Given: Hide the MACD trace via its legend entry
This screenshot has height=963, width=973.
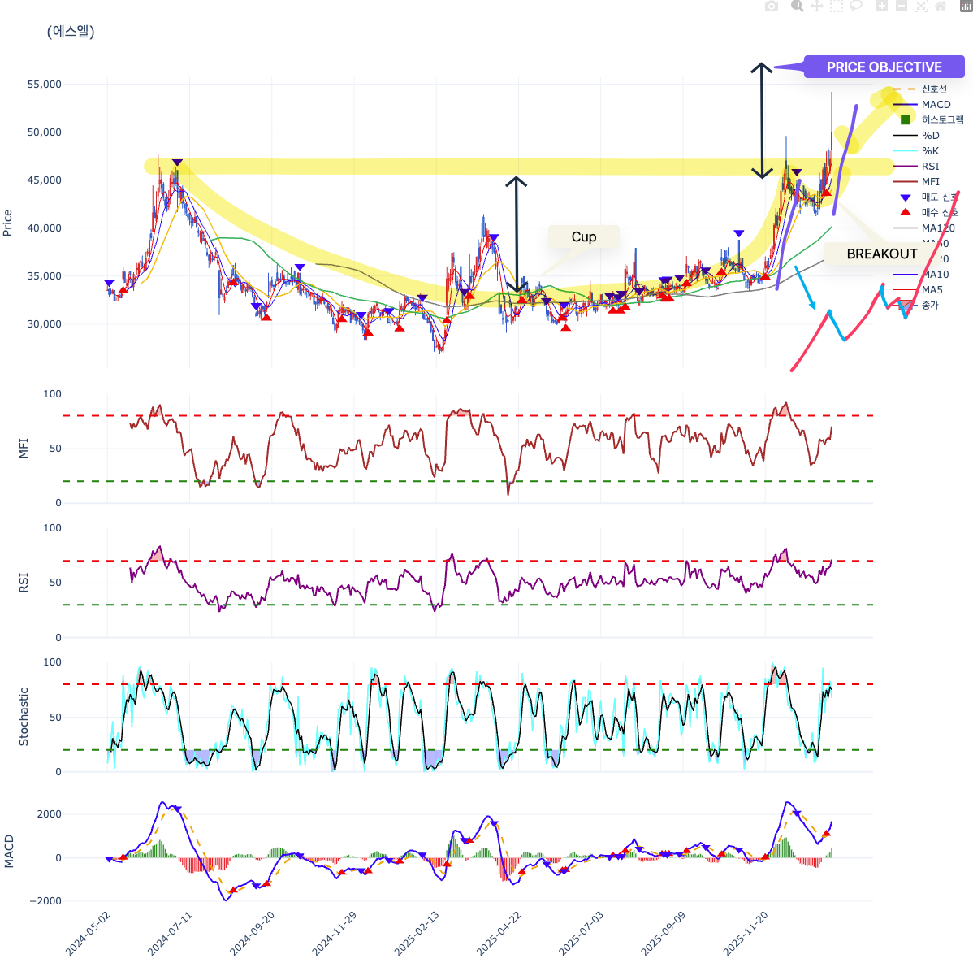Looking at the screenshot, I should pyautogui.click(x=935, y=104).
